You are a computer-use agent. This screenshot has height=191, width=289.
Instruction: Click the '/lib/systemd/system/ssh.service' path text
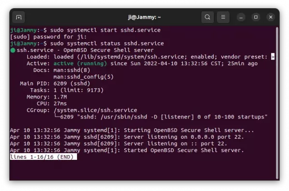click(132, 57)
